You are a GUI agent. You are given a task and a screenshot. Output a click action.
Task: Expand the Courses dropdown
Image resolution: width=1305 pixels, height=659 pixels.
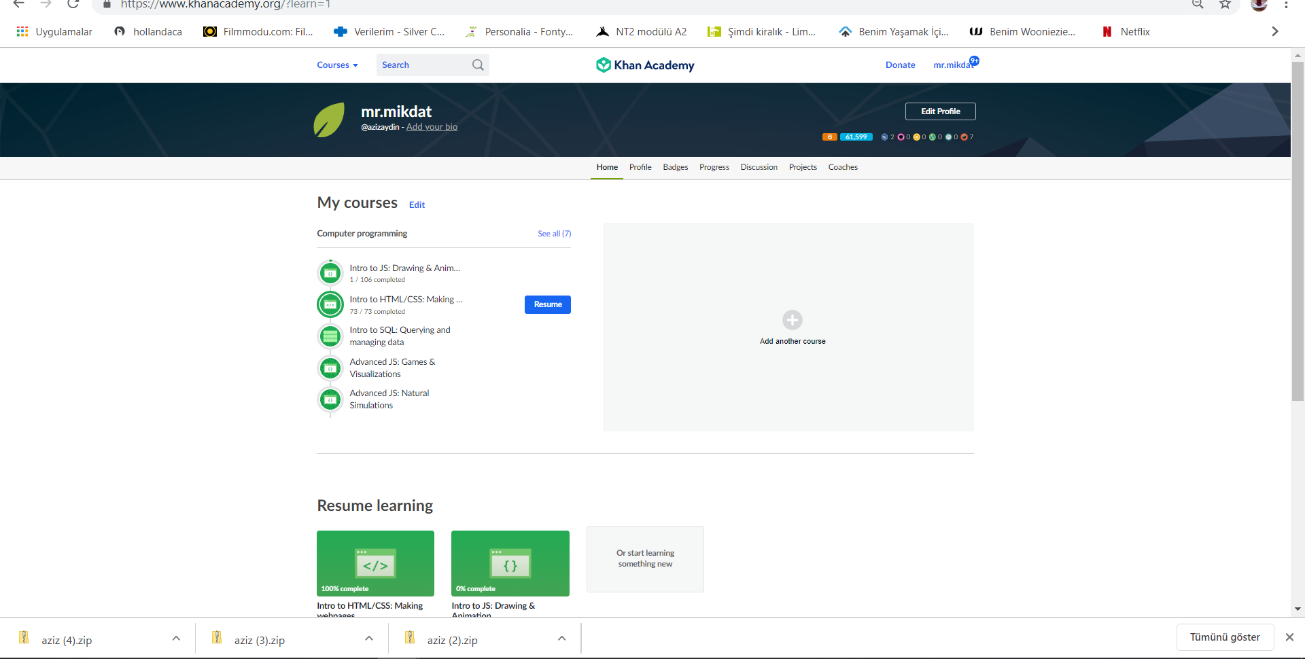[337, 65]
